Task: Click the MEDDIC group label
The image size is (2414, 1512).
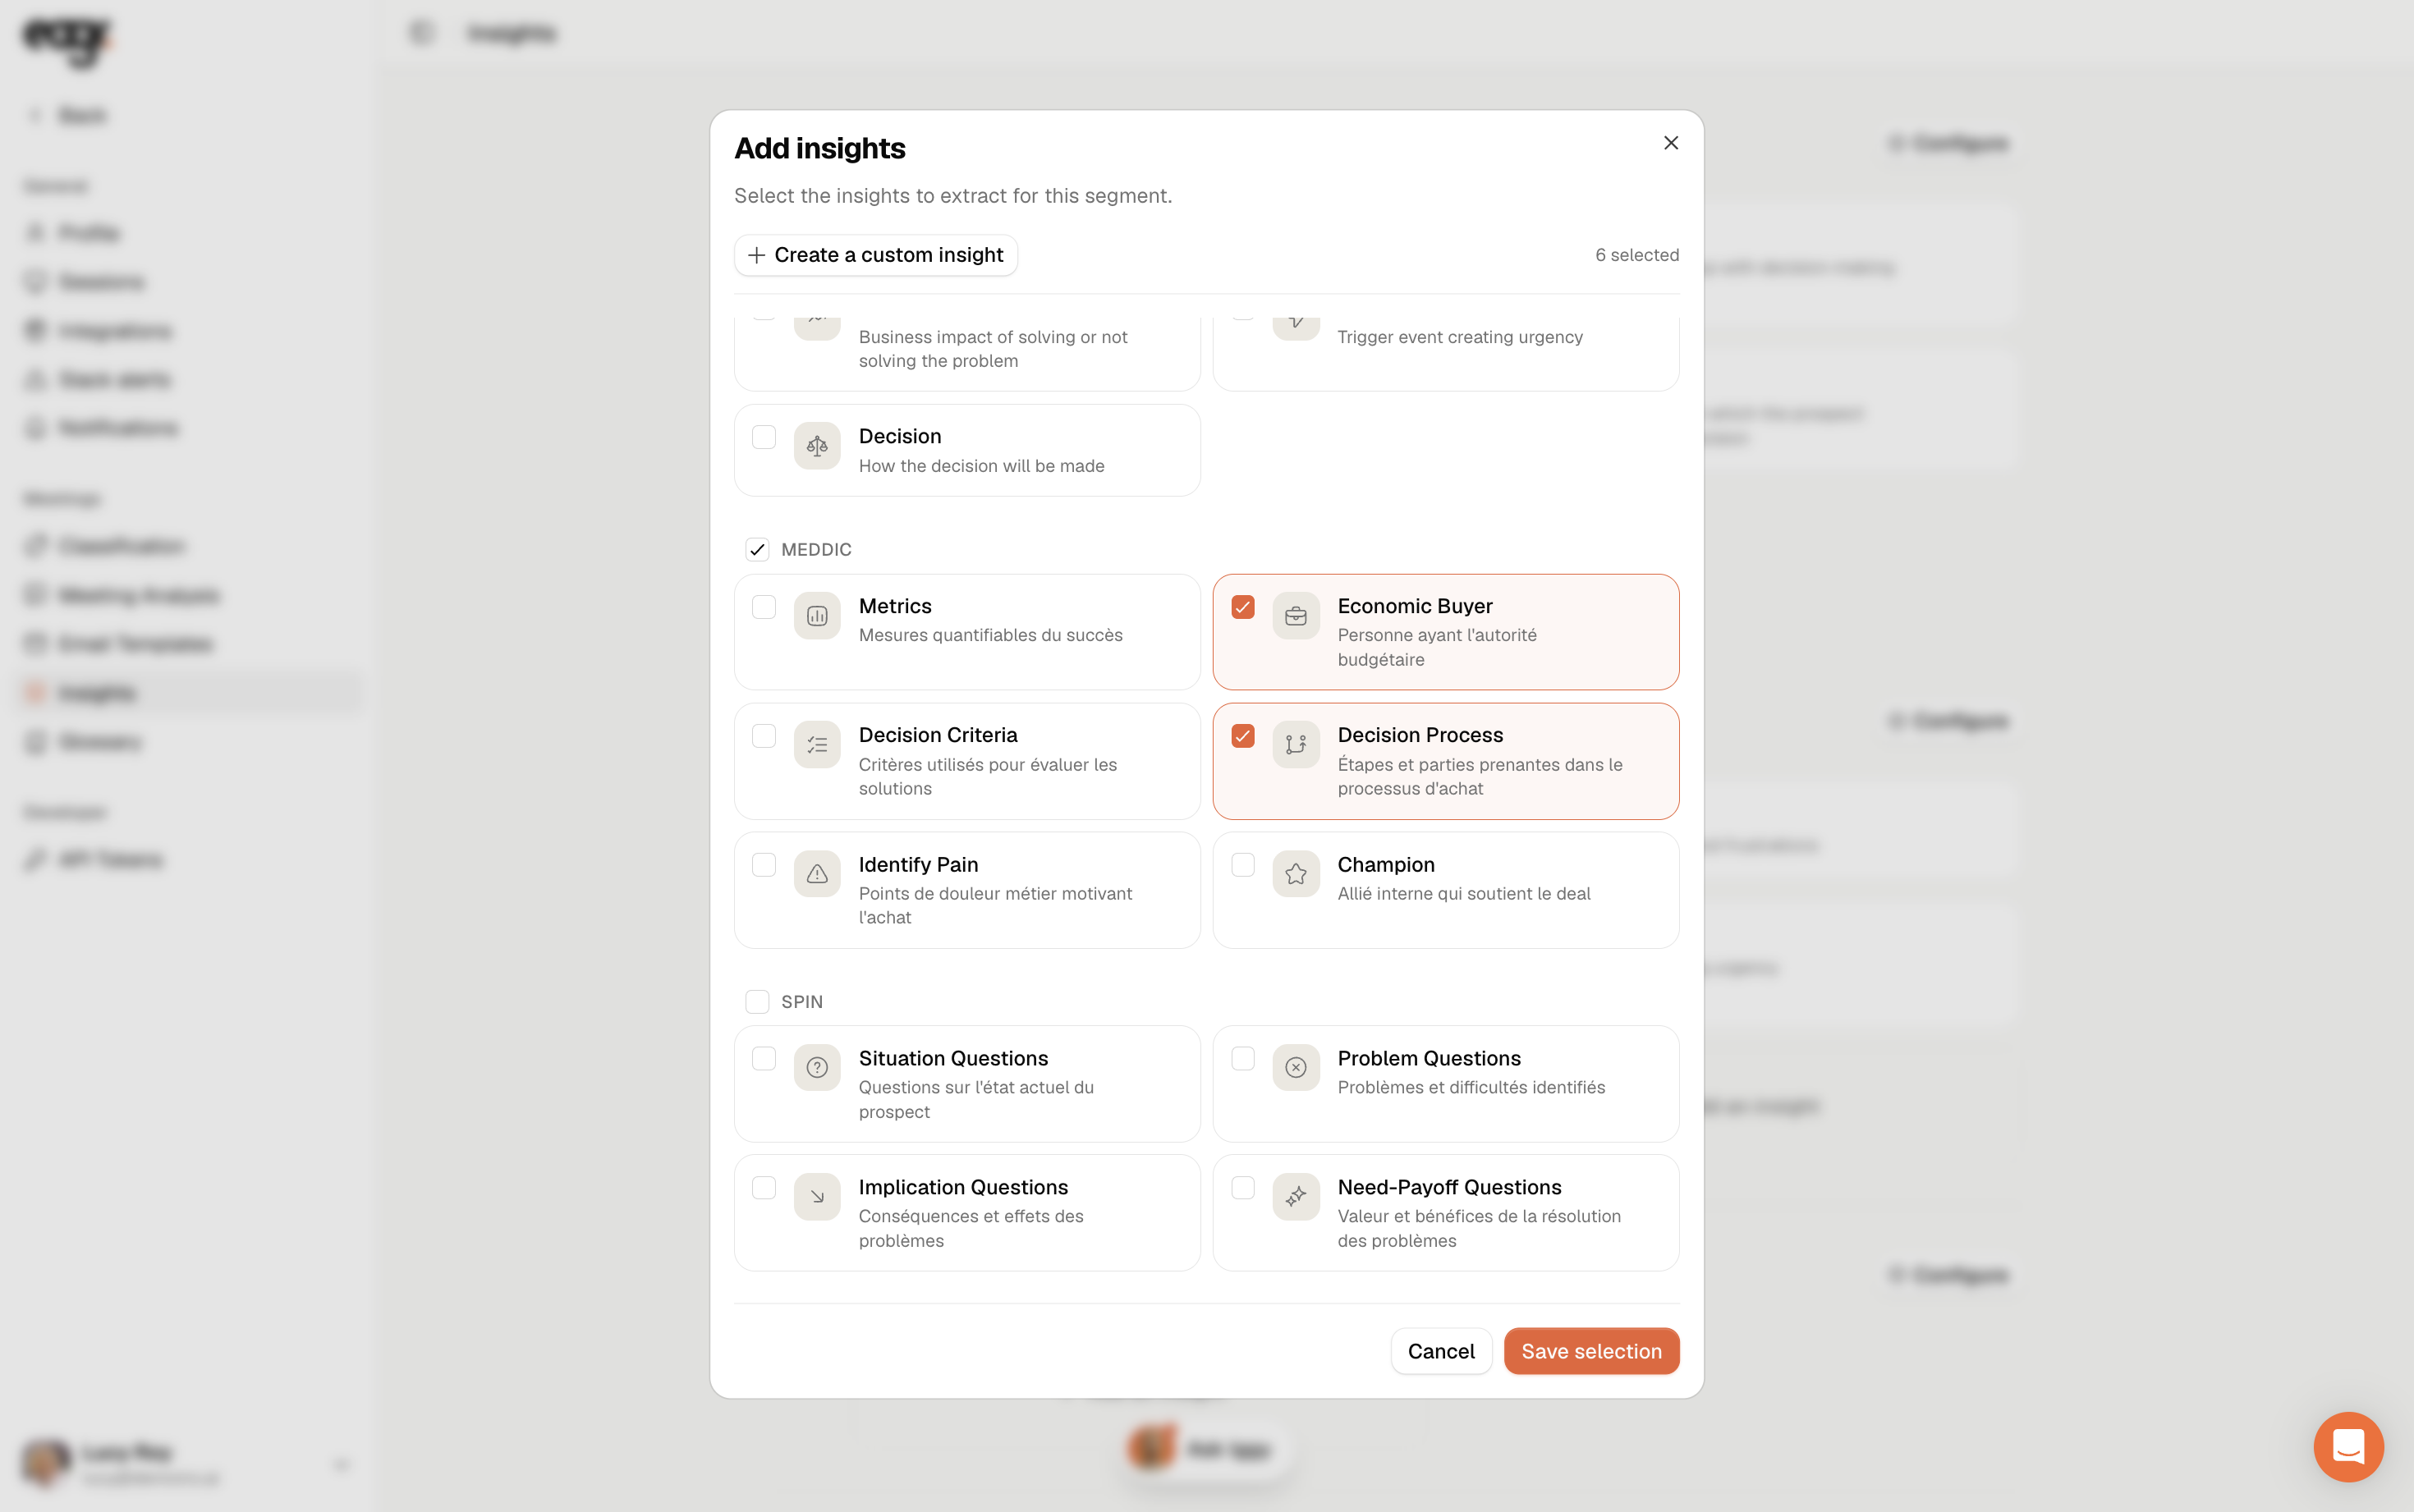Action: pyautogui.click(x=816, y=549)
